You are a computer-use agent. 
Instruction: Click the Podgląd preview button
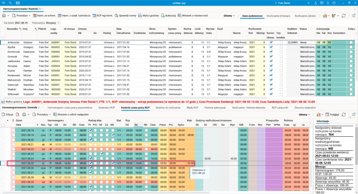point(332,114)
